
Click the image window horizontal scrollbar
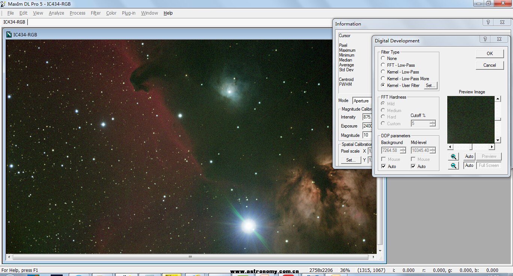[x=190, y=257]
